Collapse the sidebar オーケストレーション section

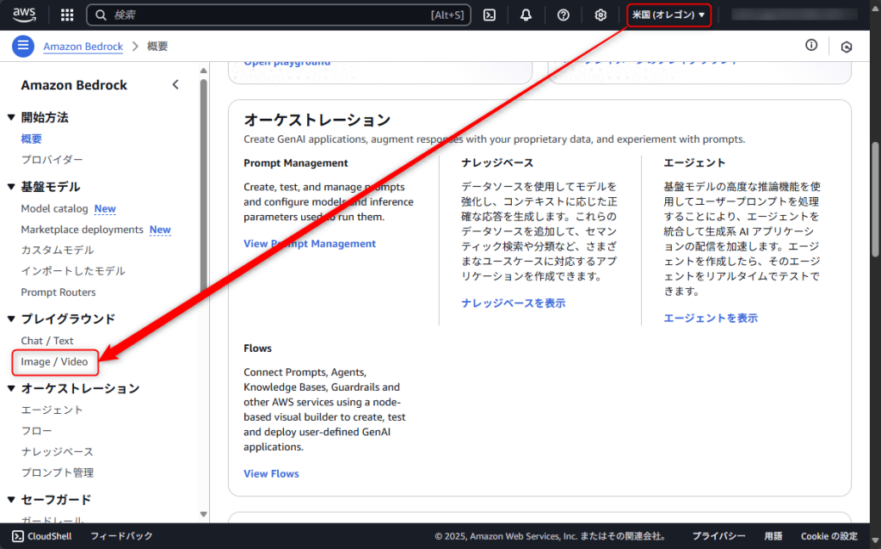10,388
